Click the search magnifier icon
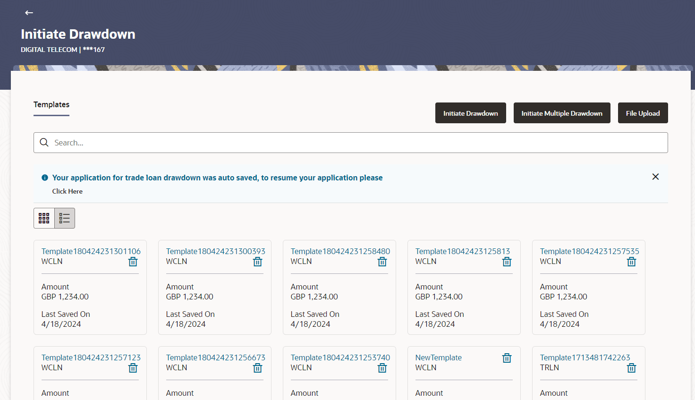This screenshot has width=695, height=400. [44, 143]
